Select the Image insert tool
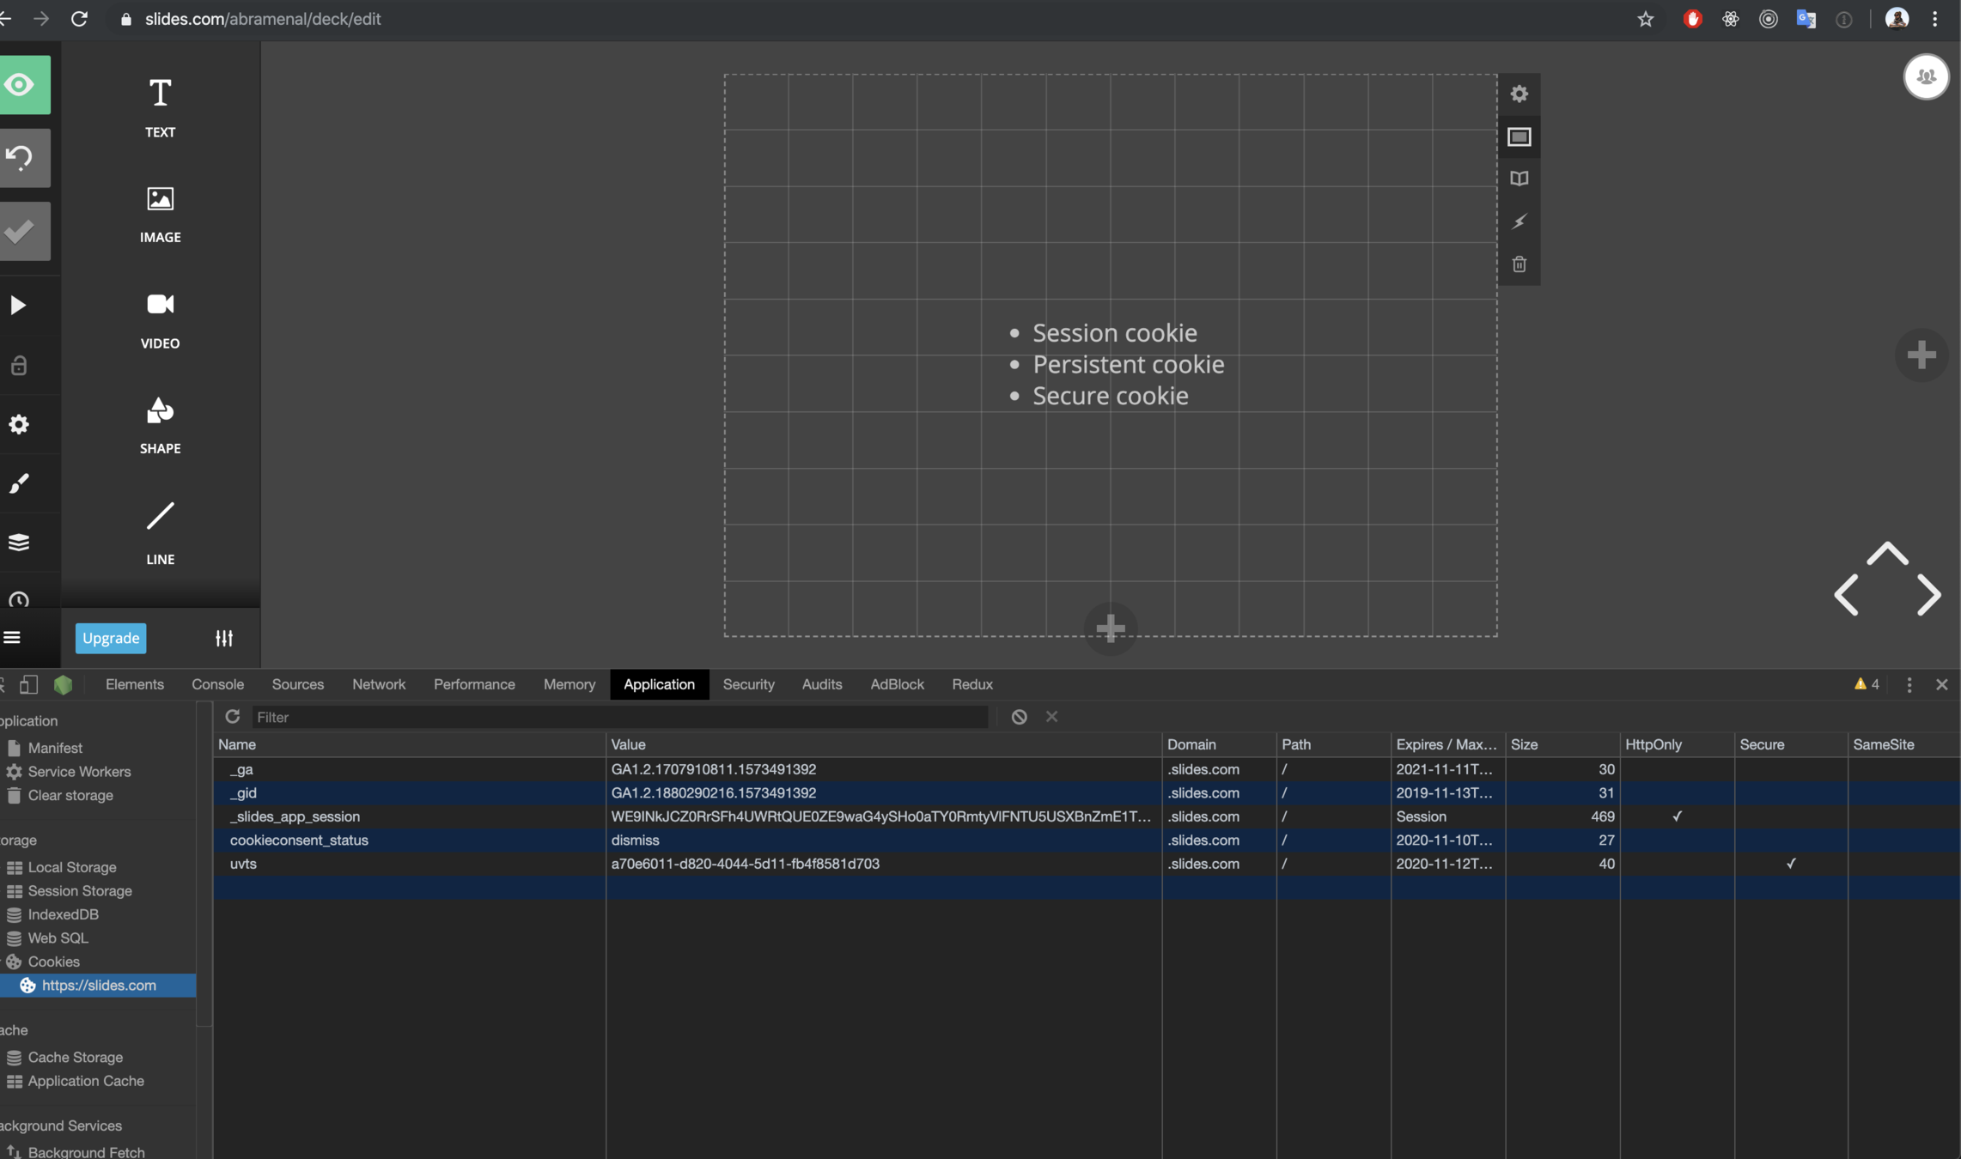Image resolution: width=1961 pixels, height=1159 pixels. point(160,215)
